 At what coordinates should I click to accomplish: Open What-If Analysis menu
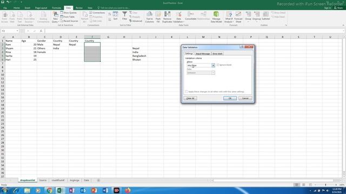point(229,17)
